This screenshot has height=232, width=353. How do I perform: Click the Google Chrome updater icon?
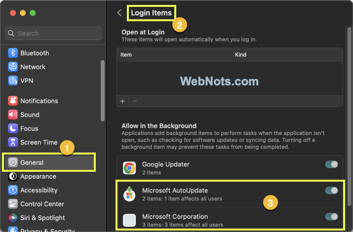click(129, 168)
